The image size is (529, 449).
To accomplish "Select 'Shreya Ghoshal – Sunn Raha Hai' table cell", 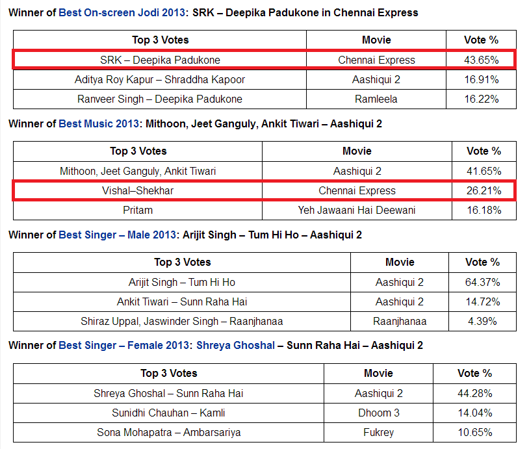I will coord(168,393).
